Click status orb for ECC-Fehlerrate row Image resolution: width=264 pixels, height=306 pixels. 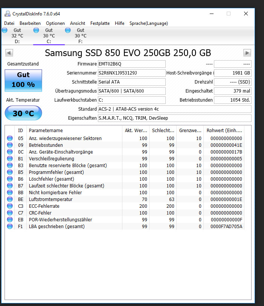tap(10, 206)
